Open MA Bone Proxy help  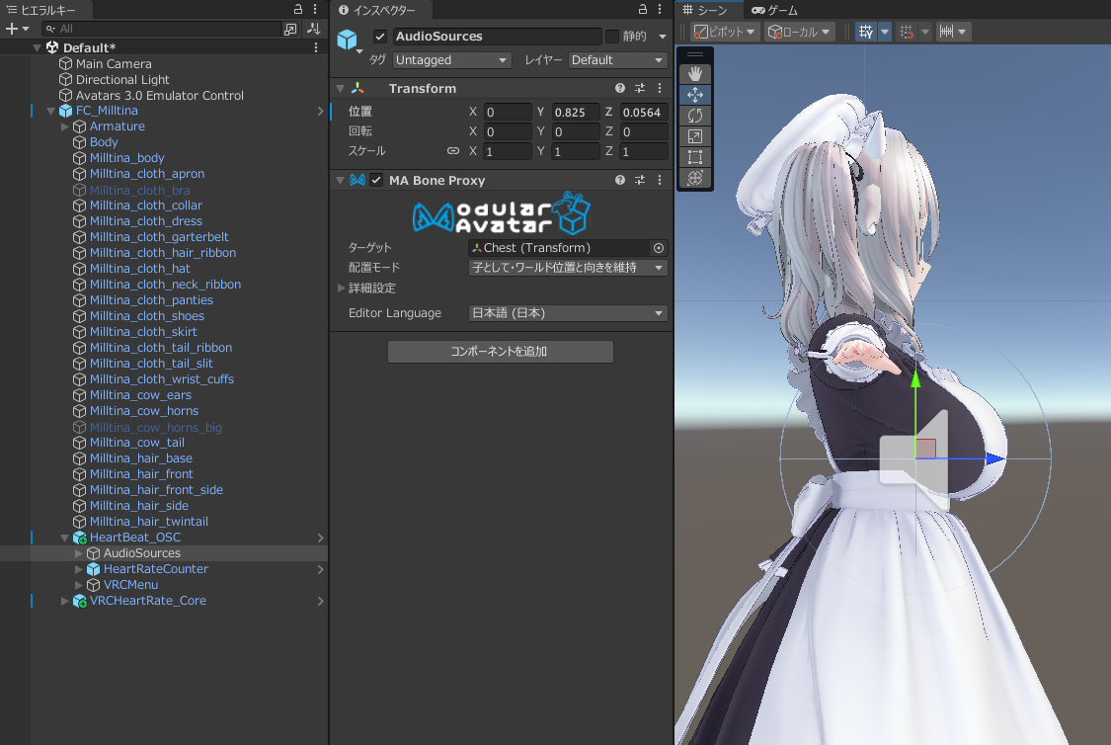[x=620, y=180]
